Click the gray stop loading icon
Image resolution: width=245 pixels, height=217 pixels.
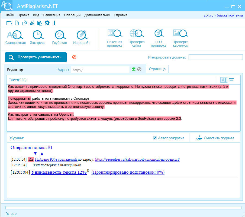point(139,69)
